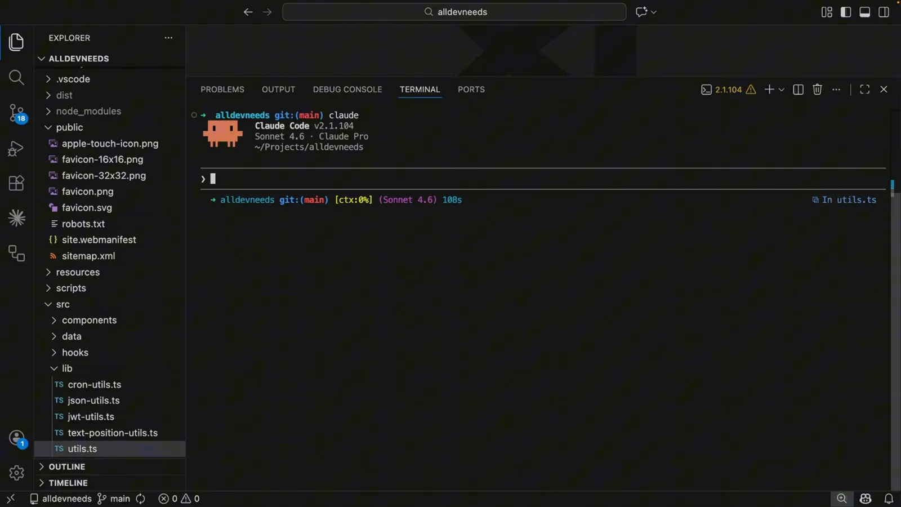This screenshot has width=901, height=507.
Task: Switch to the PORTS tab
Action: click(471, 90)
